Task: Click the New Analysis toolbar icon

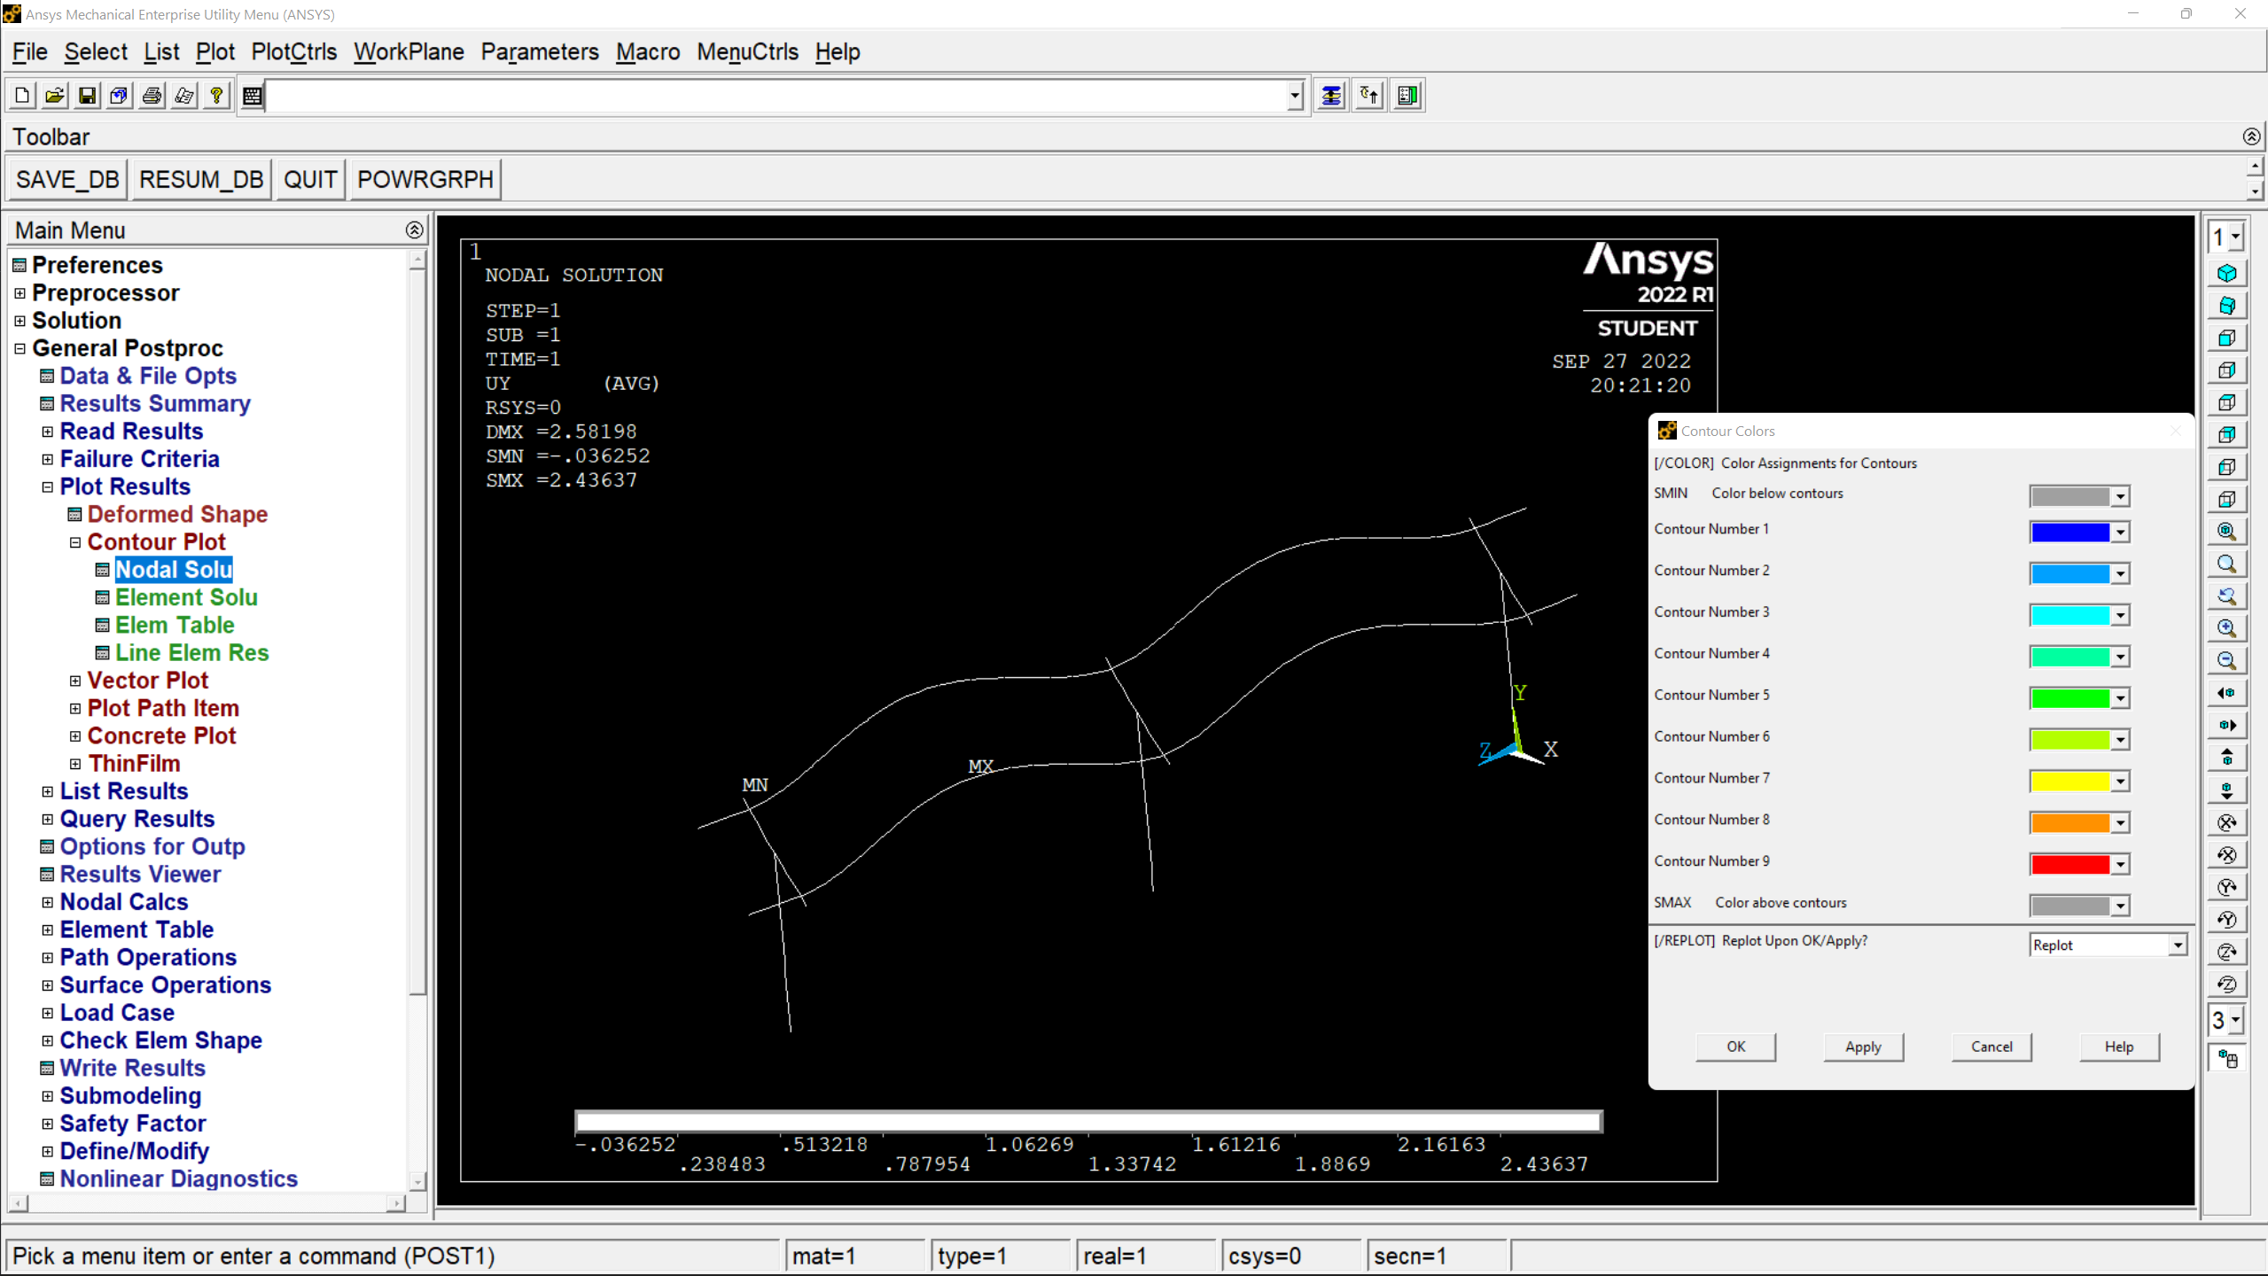Action: click(x=22, y=96)
